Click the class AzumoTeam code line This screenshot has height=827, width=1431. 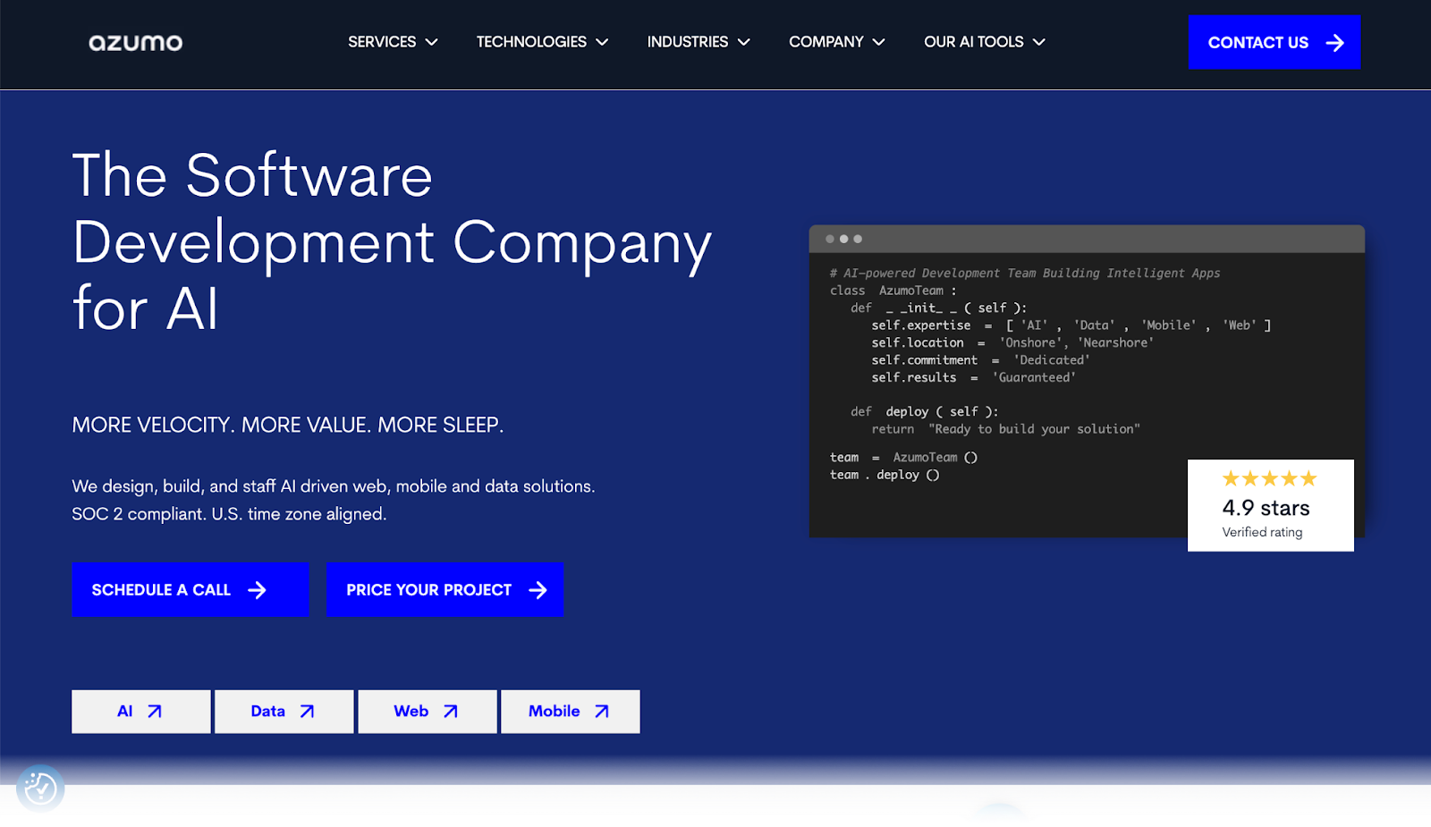(893, 291)
